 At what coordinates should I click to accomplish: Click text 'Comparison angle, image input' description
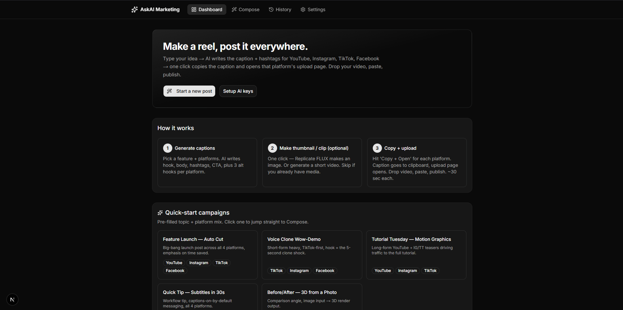(x=309, y=303)
